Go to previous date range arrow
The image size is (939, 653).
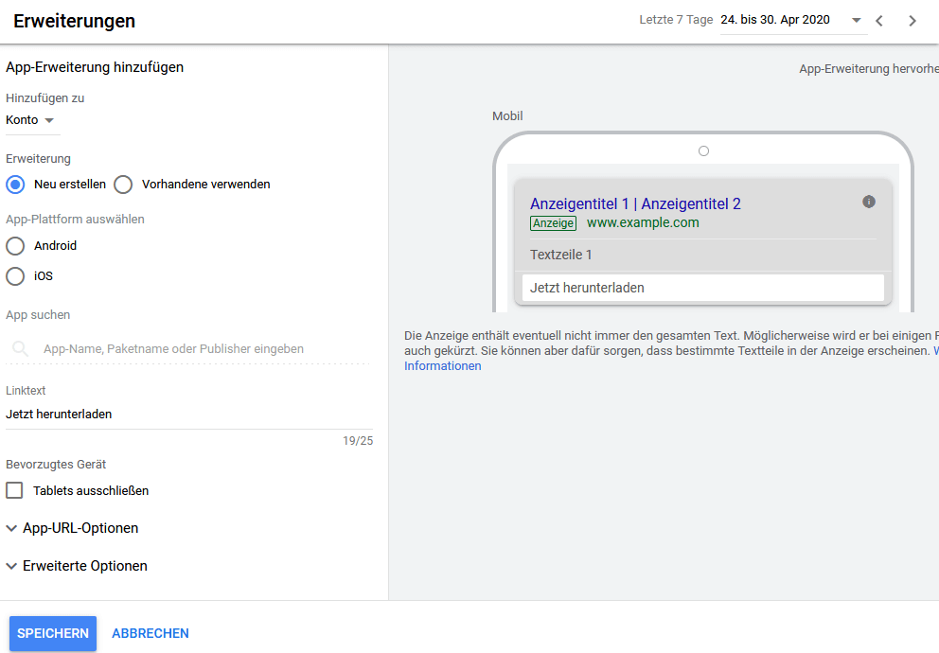pos(879,21)
